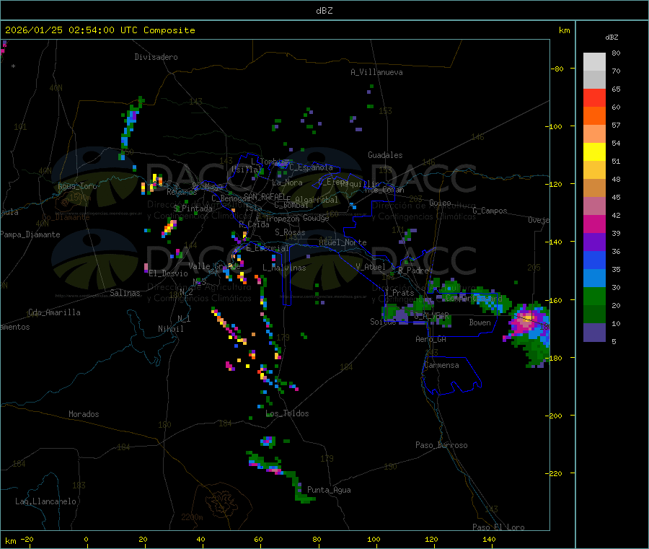Click the light blue 30-35 dBZ swatch
Viewport: 649px width, 549px height.
(594, 278)
